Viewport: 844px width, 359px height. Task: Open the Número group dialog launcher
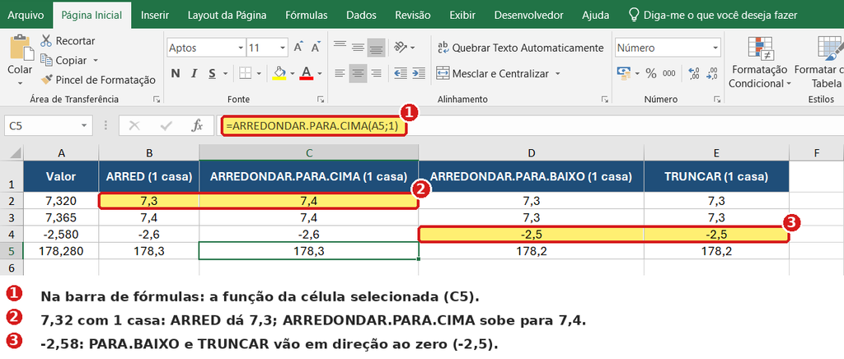click(716, 100)
